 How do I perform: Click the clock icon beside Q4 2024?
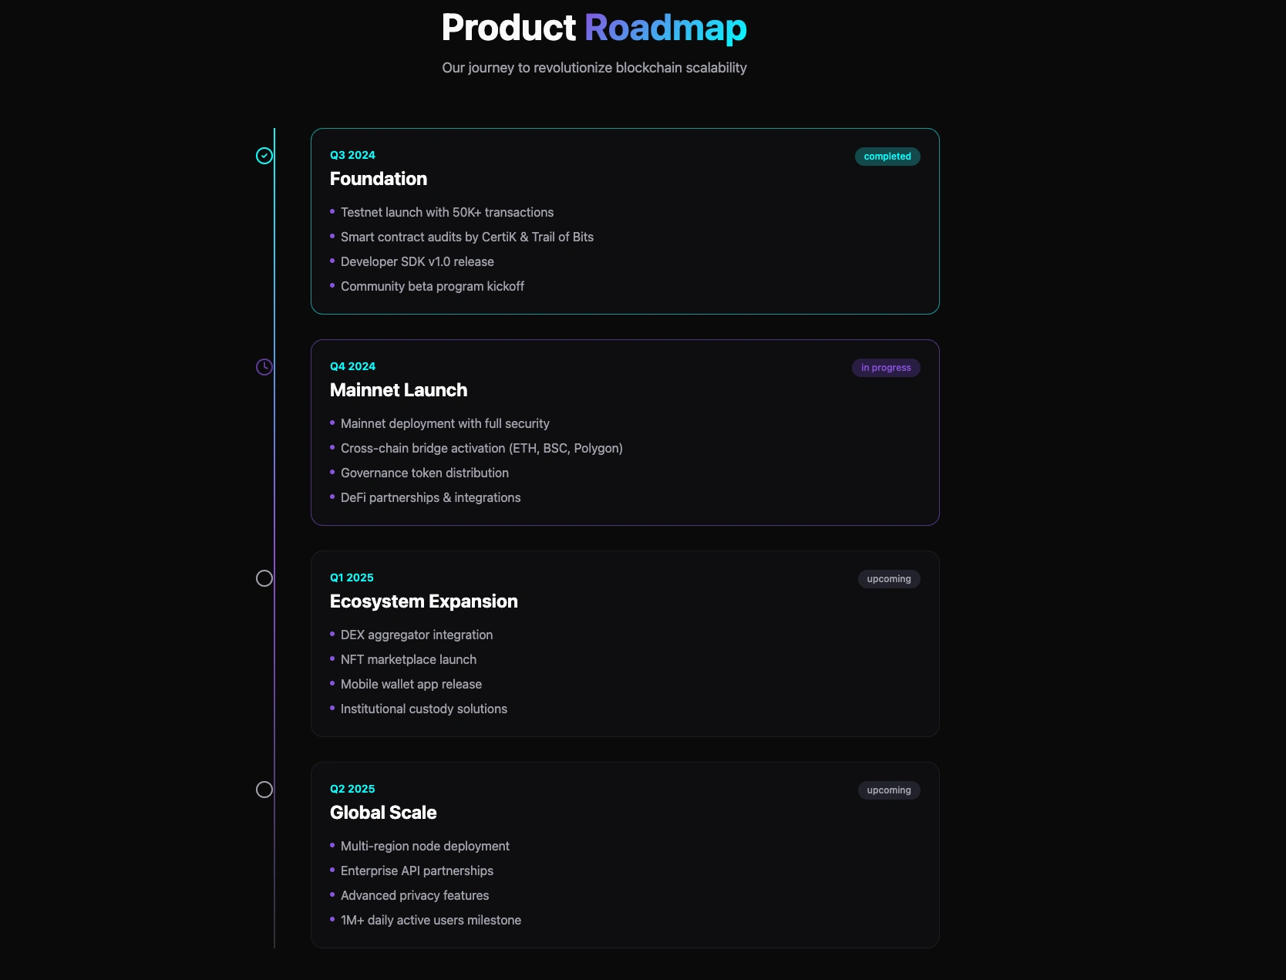[264, 367]
